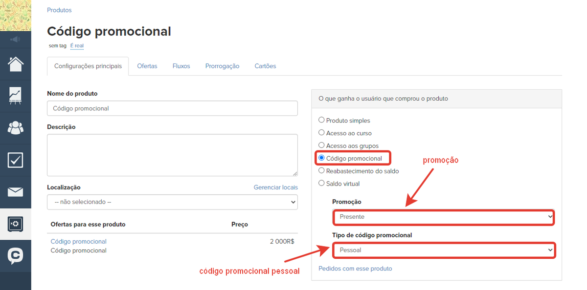Select the Saldo virtual radio button
The image size is (587, 290).
coord(321,184)
